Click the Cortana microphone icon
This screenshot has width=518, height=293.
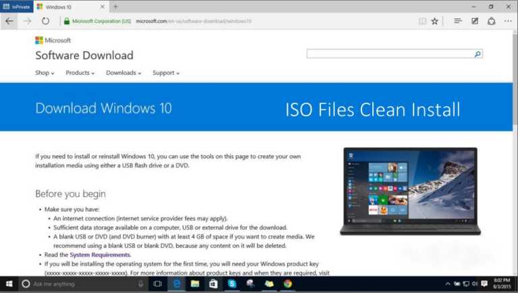(141, 284)
